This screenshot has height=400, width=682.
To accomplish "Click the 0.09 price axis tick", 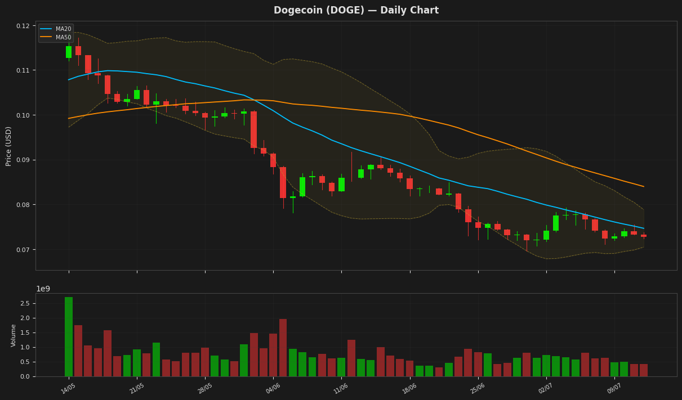I will [x=23, y=160].
